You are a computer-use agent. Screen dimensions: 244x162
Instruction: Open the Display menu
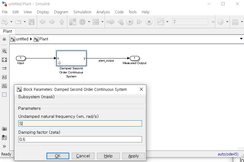point(43,12)
